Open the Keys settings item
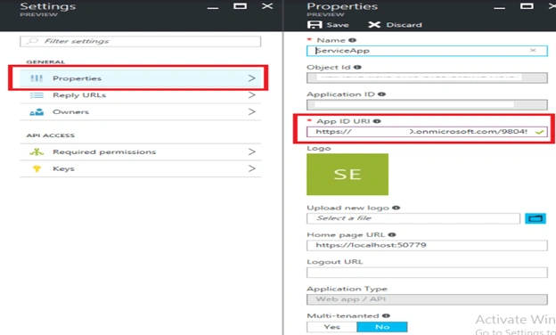This screenshot has width=556, height=335. (141, 168)
